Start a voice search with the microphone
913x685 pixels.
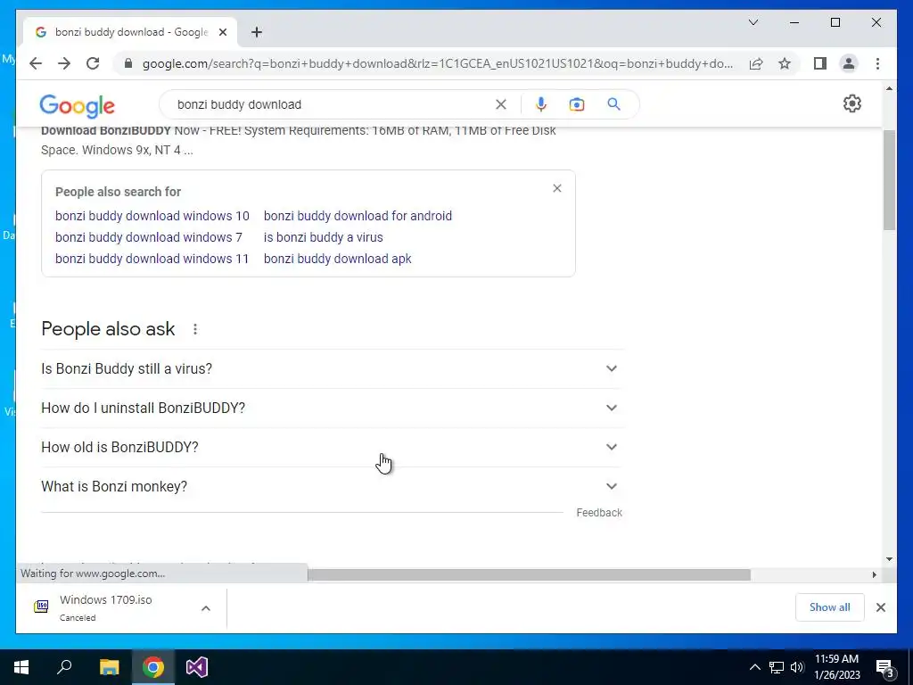point(541,104)
